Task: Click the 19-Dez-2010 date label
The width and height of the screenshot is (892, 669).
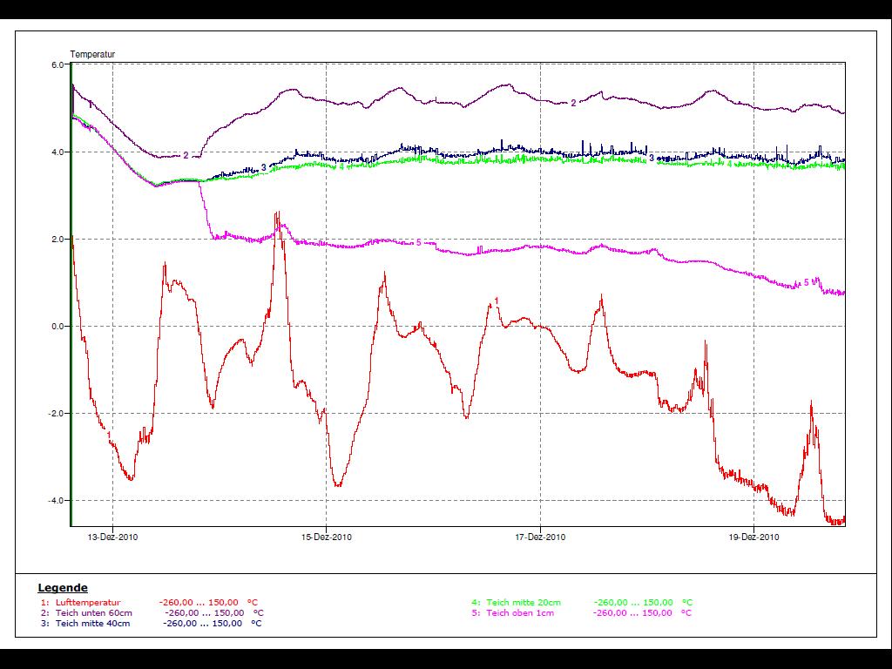Action: 753,537
